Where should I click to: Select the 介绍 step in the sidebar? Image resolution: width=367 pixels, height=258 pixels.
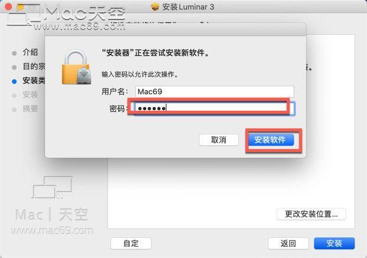[x=30, y=52]
